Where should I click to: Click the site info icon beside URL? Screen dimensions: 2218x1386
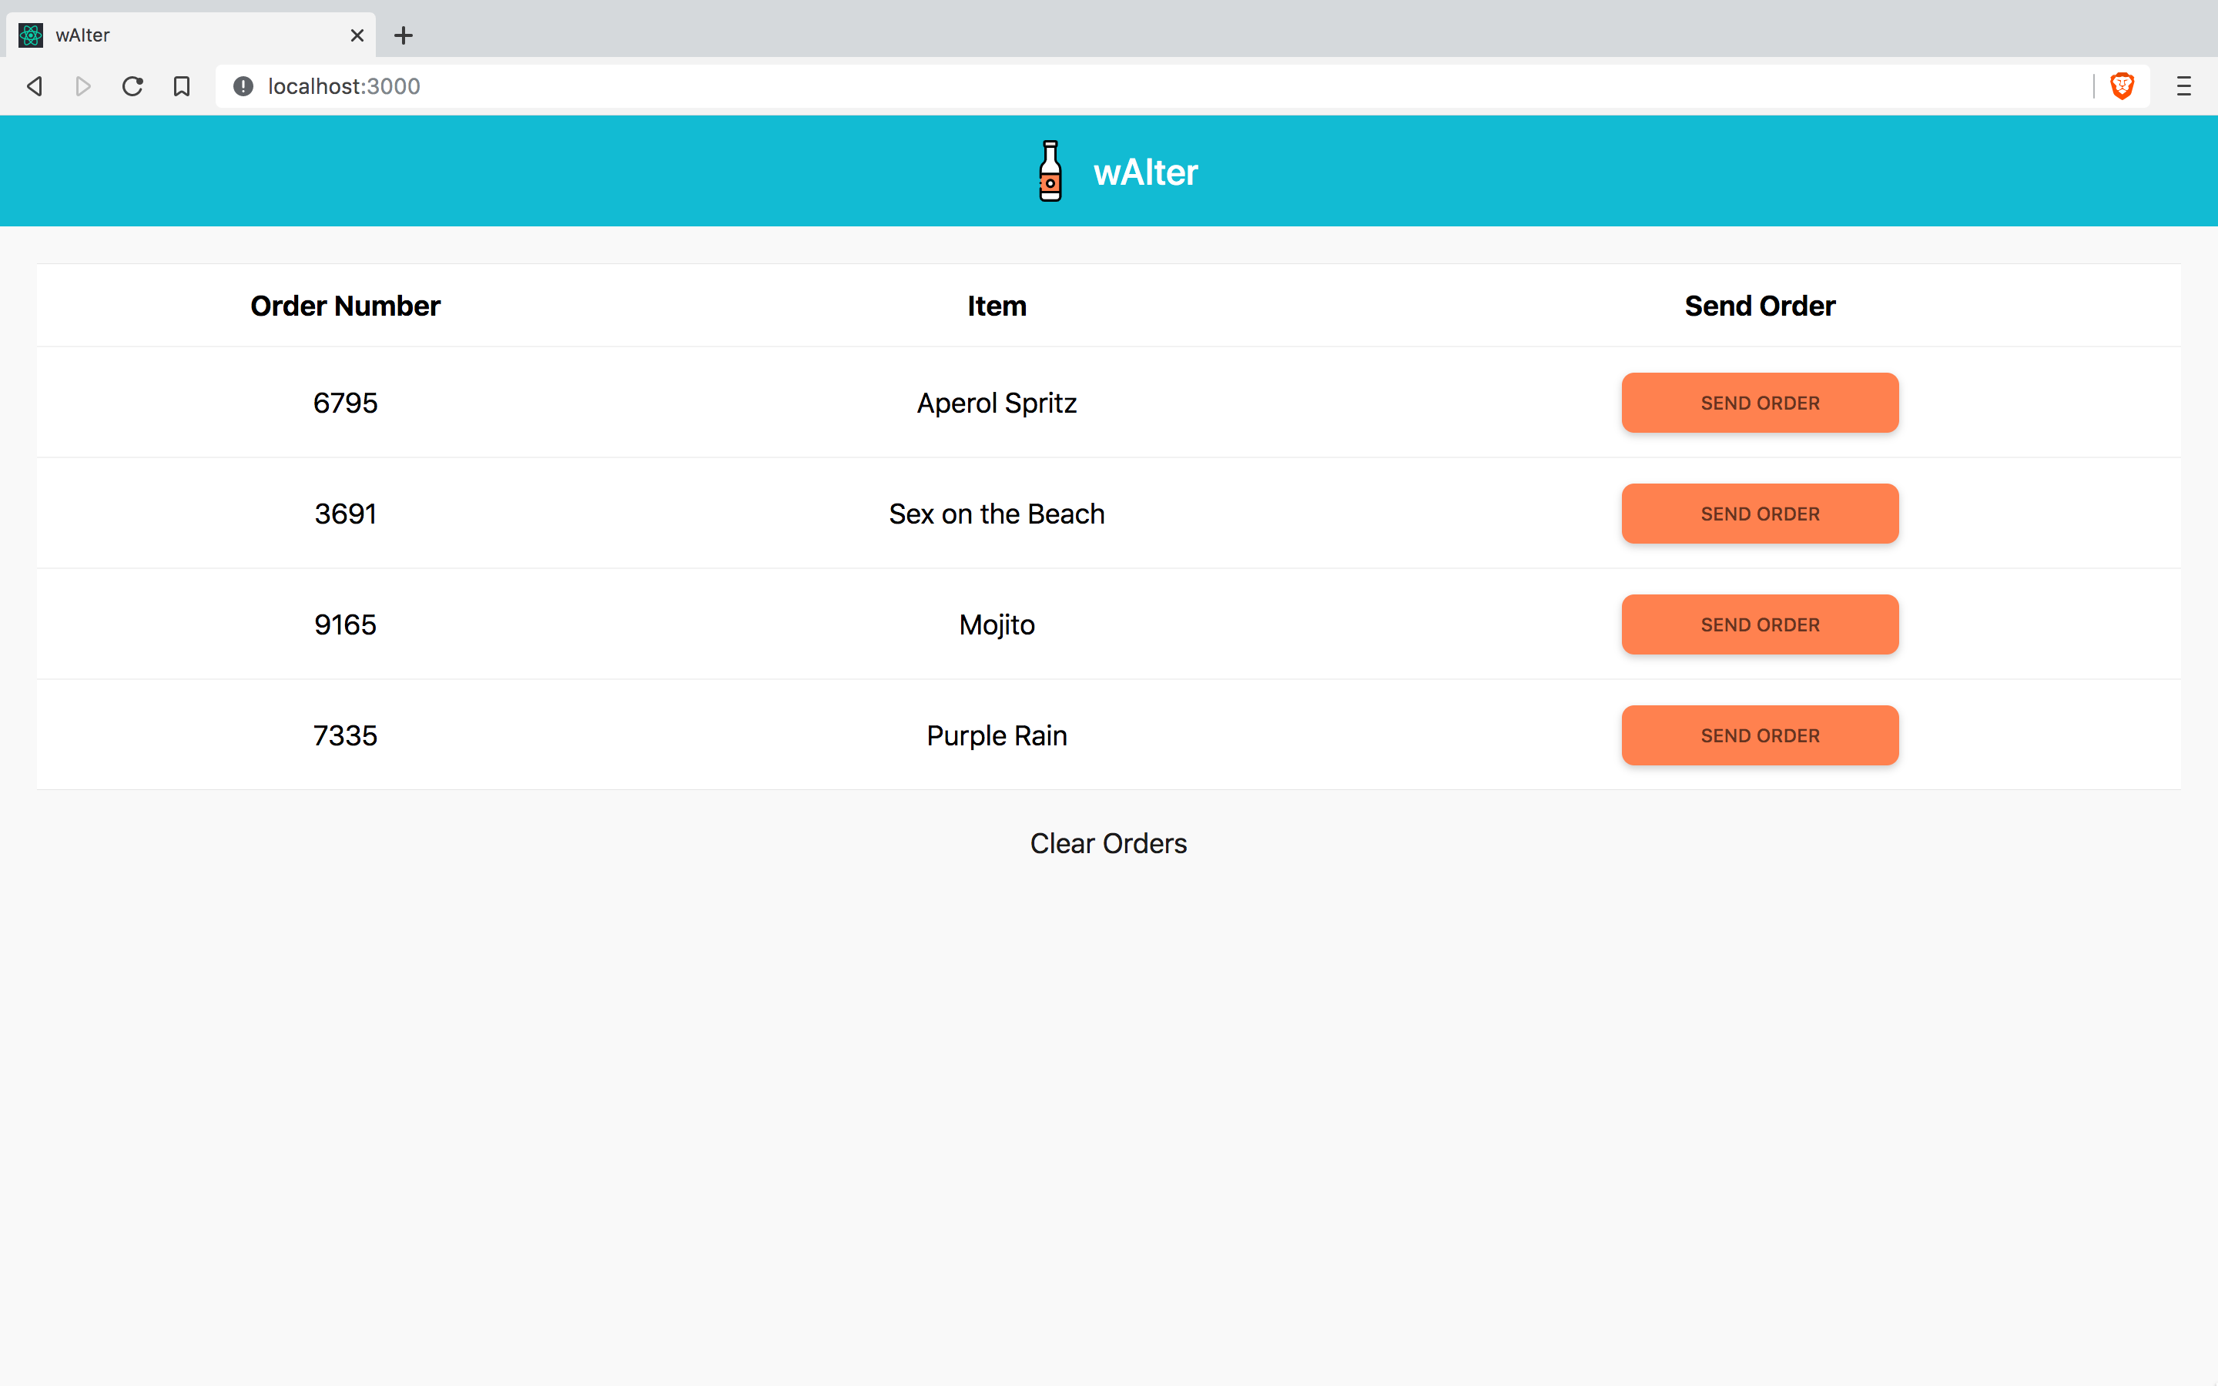pos(243,86)
